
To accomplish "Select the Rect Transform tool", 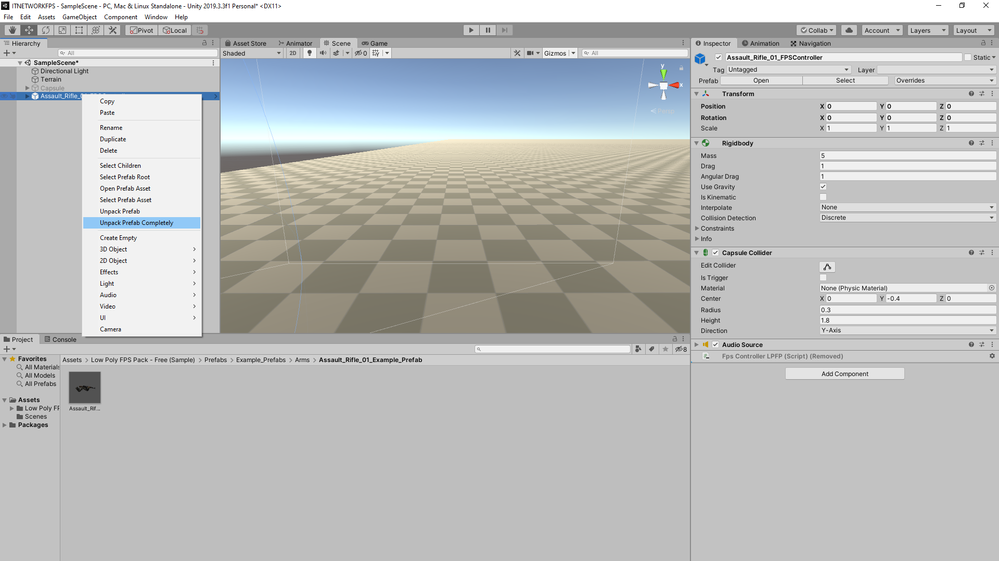I will [x=79, y=30].
